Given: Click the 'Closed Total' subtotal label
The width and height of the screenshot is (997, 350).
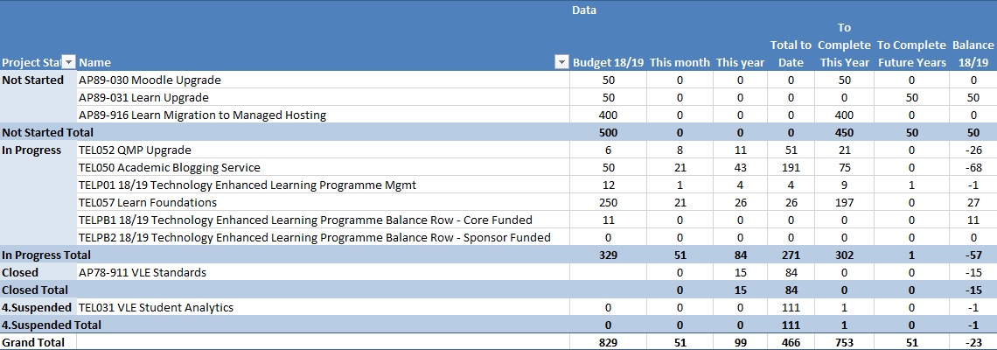Looking at the screenshot, I should point(35,290).
